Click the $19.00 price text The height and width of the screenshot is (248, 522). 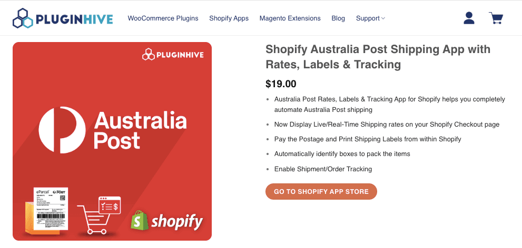point(281,84)
